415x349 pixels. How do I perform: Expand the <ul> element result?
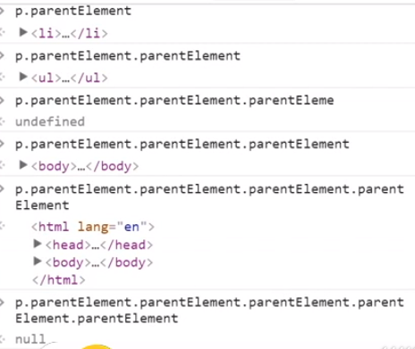(x=23, y=77)
